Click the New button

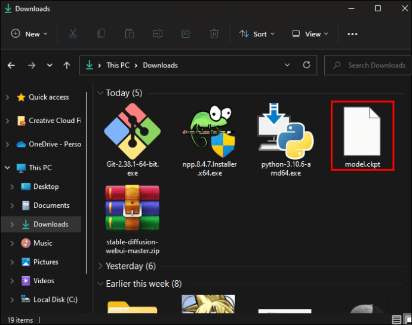coord(29,34)
